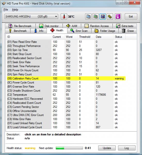Click the save screenshot floppy icon
This screenshot has height=155, width=142.
coord(103,17)
